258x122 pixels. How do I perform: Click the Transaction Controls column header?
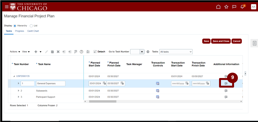[x=158, y=64]
